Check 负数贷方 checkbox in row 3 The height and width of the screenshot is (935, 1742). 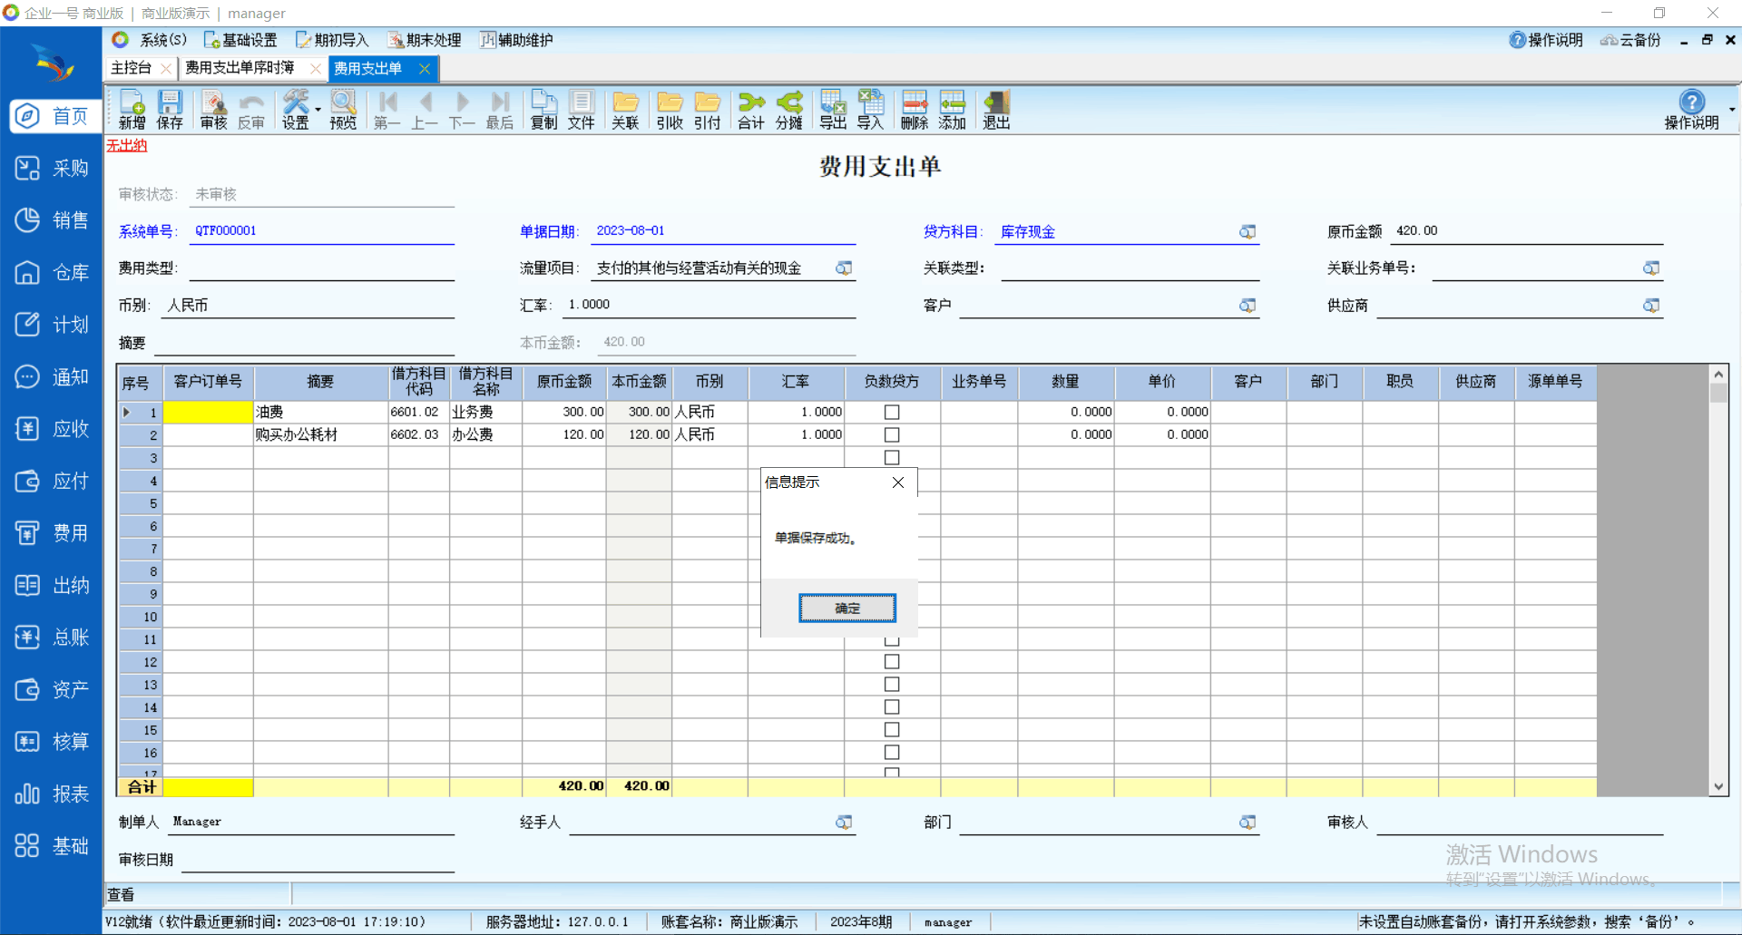892,458
